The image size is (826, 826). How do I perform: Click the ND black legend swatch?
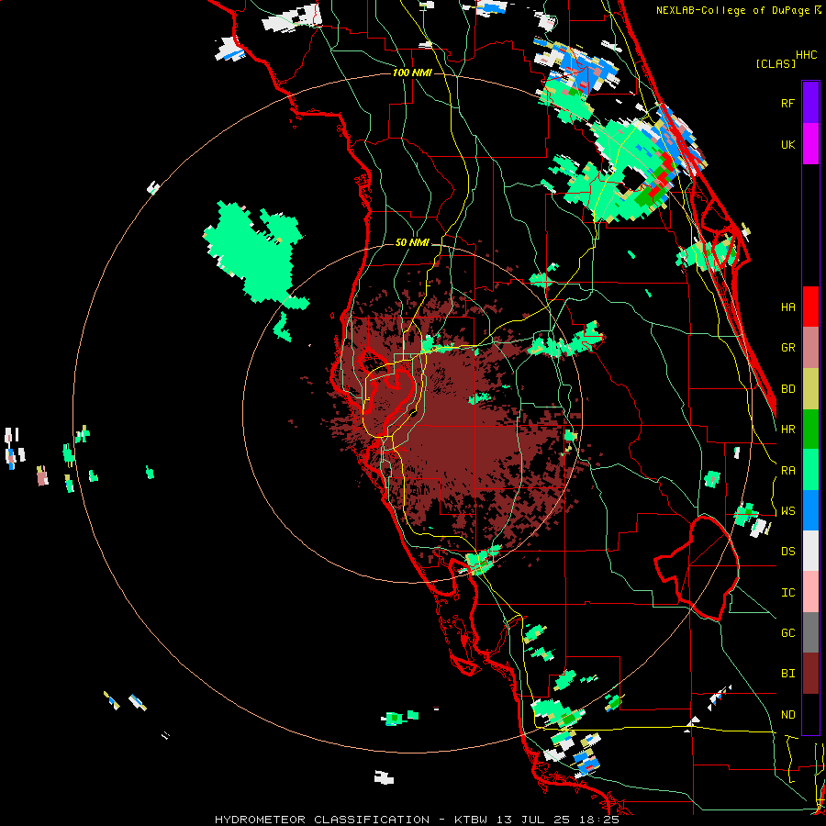coord(810,714)
